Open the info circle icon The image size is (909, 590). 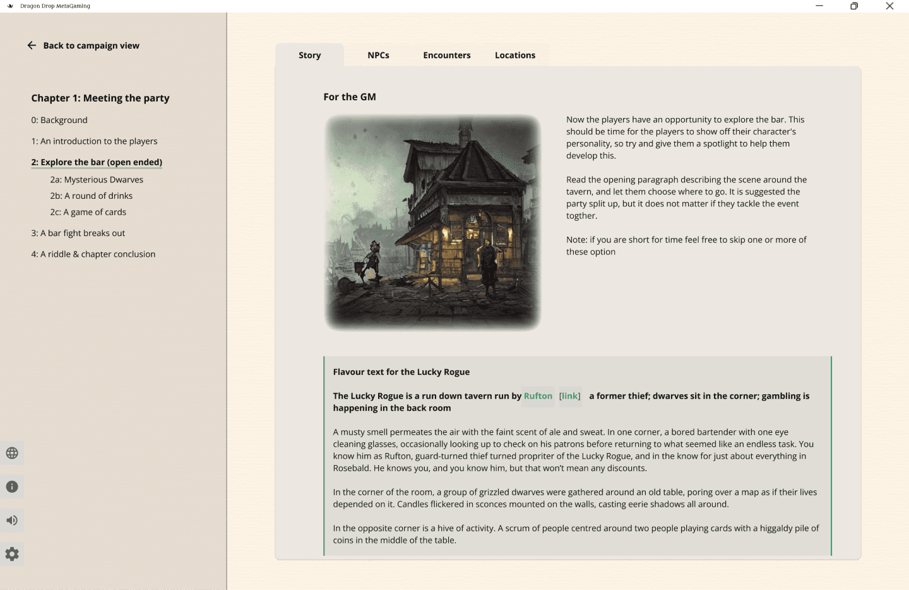(12, 487)
